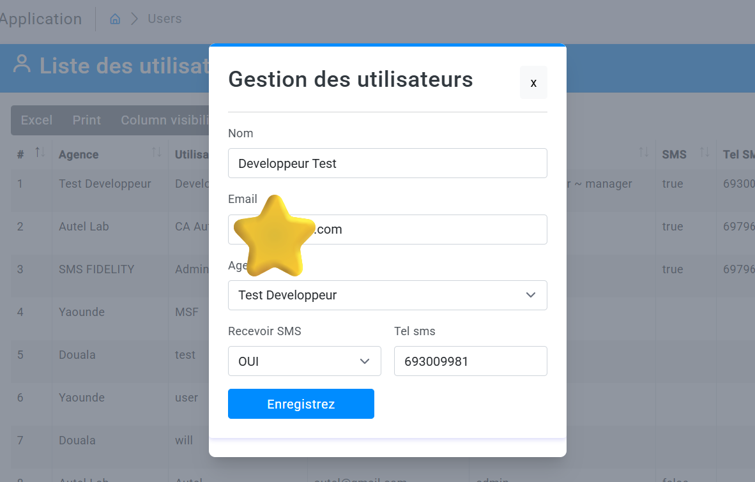Click the 'Enregistrez' button
The image size is (755, 482).
coord(301,403)
